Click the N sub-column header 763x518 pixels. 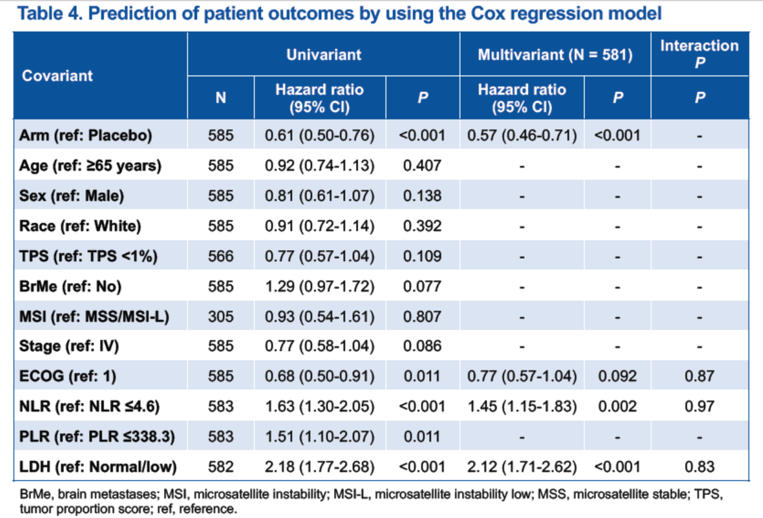(221, 98)
